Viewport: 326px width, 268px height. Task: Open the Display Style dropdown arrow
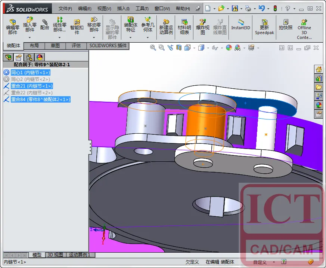point(208,48)
